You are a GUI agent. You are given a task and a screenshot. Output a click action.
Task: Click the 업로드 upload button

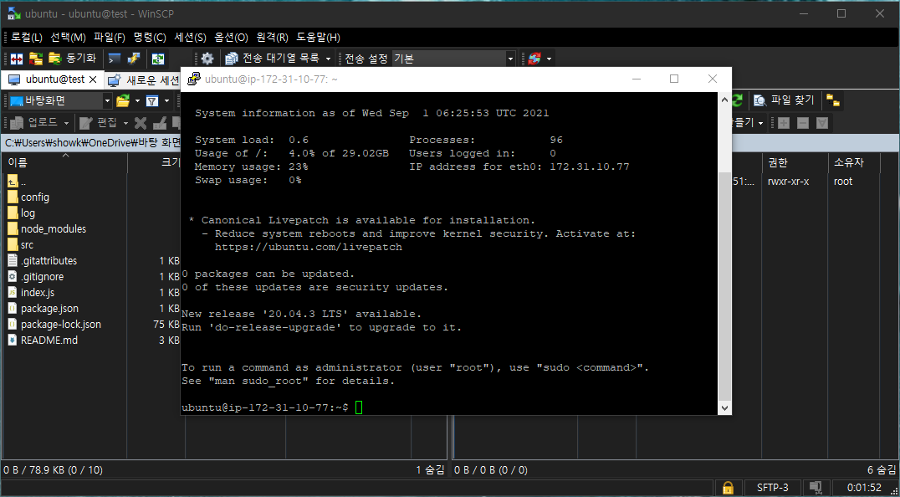pyautogui.click(x=34, y=123)
